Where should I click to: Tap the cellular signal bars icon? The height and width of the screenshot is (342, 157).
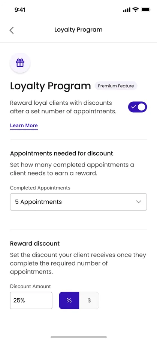tap(127, 10)
